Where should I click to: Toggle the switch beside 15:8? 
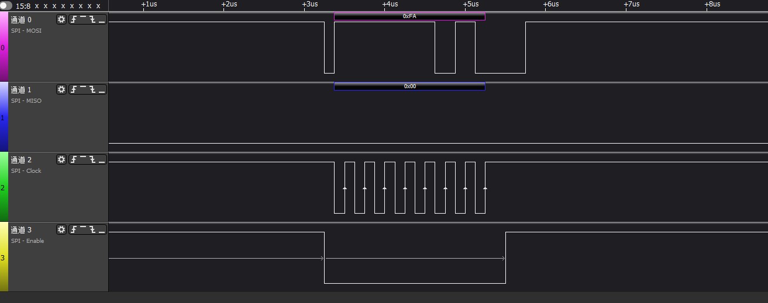pyautogui.click(x=6, y=6)
